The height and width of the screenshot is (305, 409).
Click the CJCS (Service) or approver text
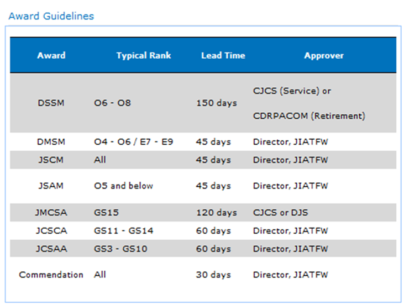292,91
